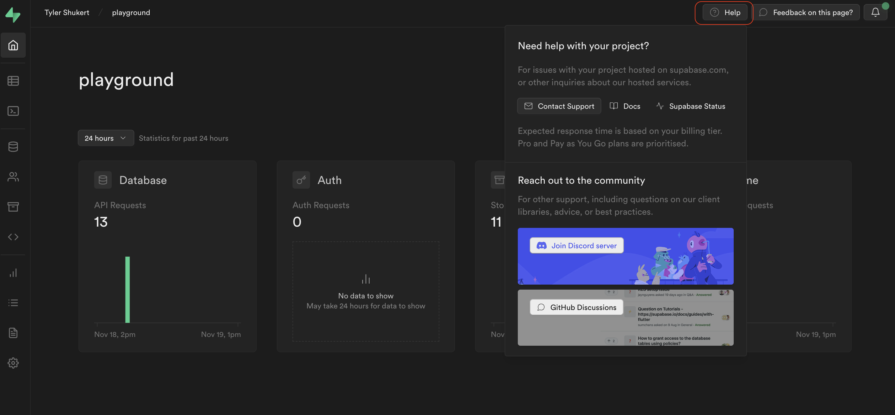Click Feedback on this page button

click(806, 13)
